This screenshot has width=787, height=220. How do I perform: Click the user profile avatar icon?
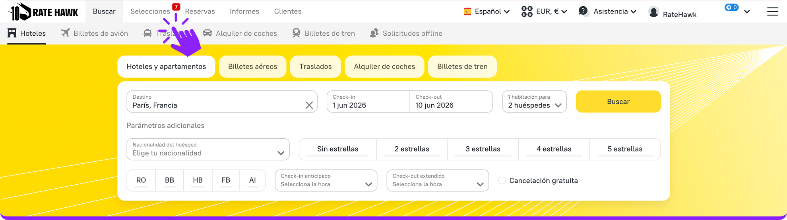tap(653, 12)
